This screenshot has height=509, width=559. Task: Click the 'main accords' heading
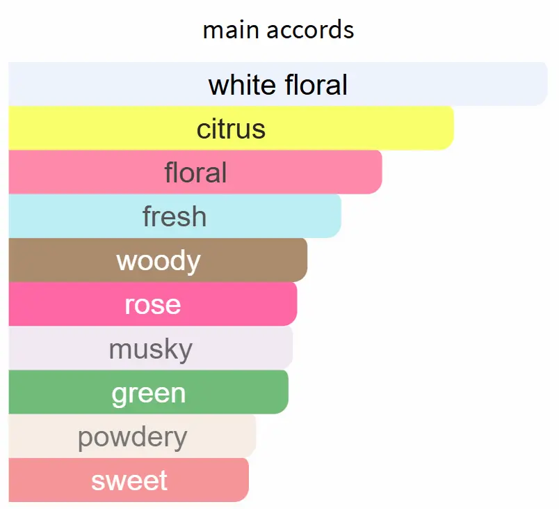coord(278,30)
